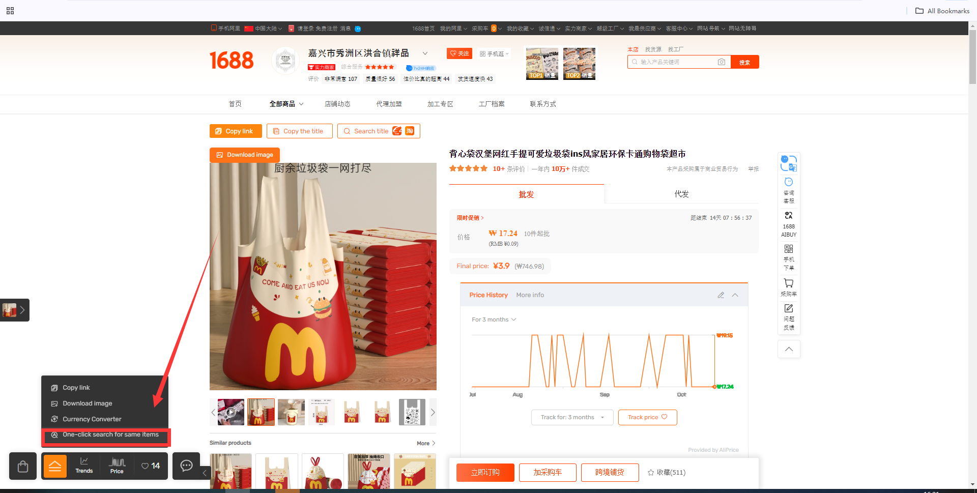The height and width of the screenshot is (493, 977).
Task: Click the back-to-top arrow button
Action: point(789,349)
